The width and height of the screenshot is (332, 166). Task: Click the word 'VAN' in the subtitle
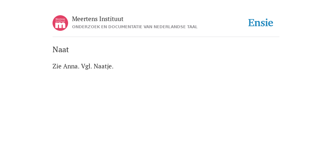[x=148, y=27]
